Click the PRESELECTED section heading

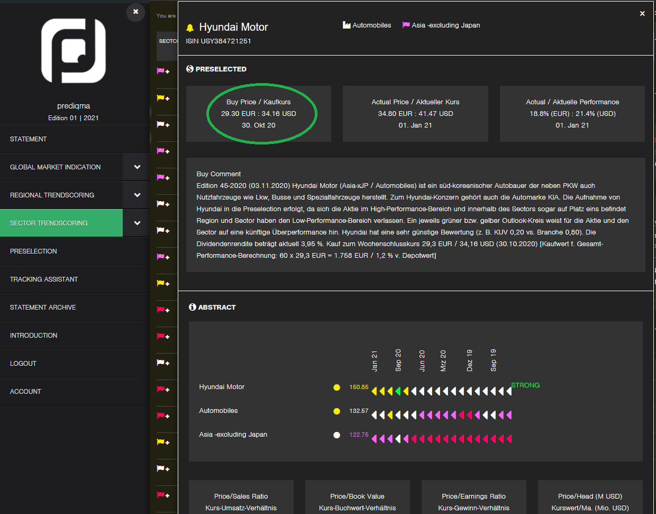(x=221, y=69)
